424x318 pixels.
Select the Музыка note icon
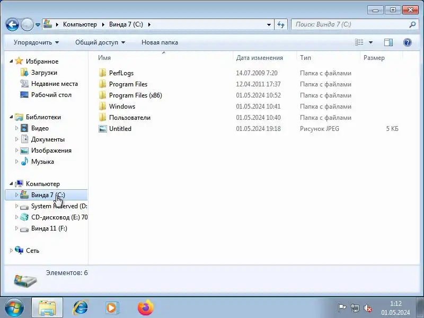coord(24,161)
